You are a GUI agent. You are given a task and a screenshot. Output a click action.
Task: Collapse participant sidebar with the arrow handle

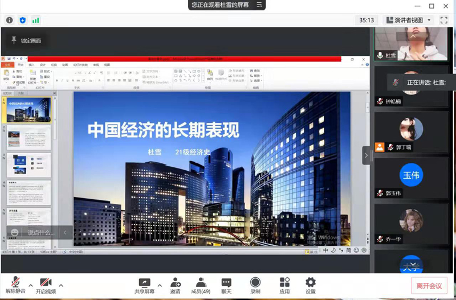tap(367, 155)
